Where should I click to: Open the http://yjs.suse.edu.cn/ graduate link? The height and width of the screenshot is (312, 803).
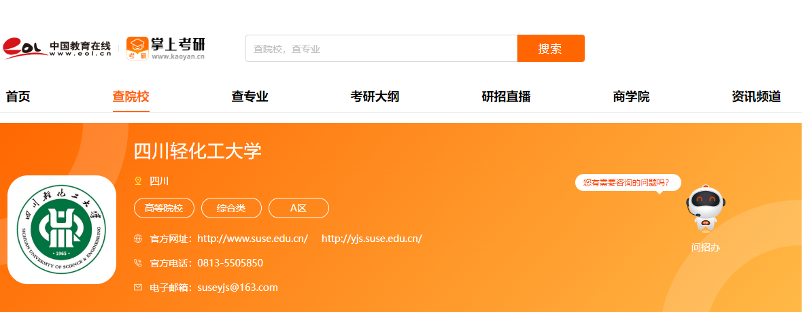(371, 239)
